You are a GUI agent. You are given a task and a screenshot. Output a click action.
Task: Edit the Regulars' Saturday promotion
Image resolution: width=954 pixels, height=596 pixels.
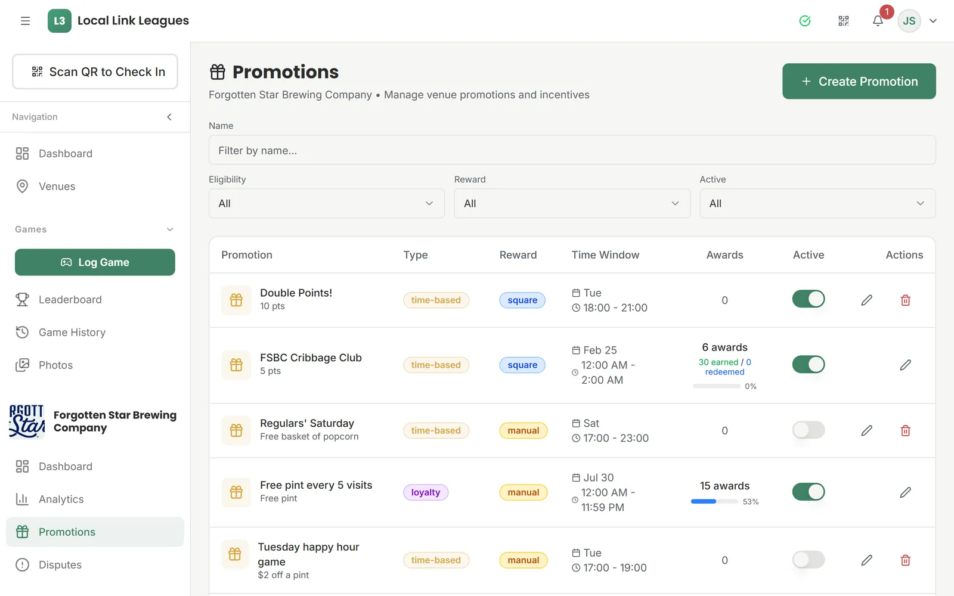pyautogui.click(x=867, y=430)
